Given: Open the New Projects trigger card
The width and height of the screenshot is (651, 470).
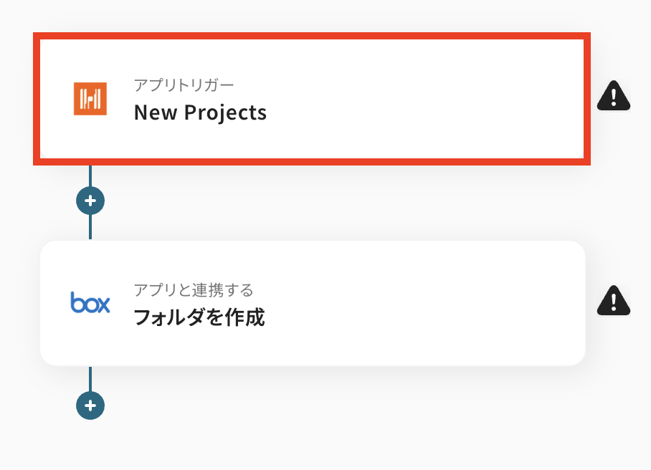Looking at the screenshot, I should point(313,98).
